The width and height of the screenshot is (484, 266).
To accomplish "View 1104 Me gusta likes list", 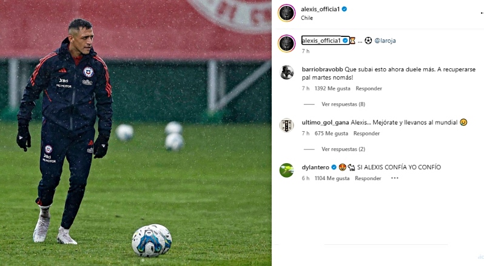I will (332, 178).
